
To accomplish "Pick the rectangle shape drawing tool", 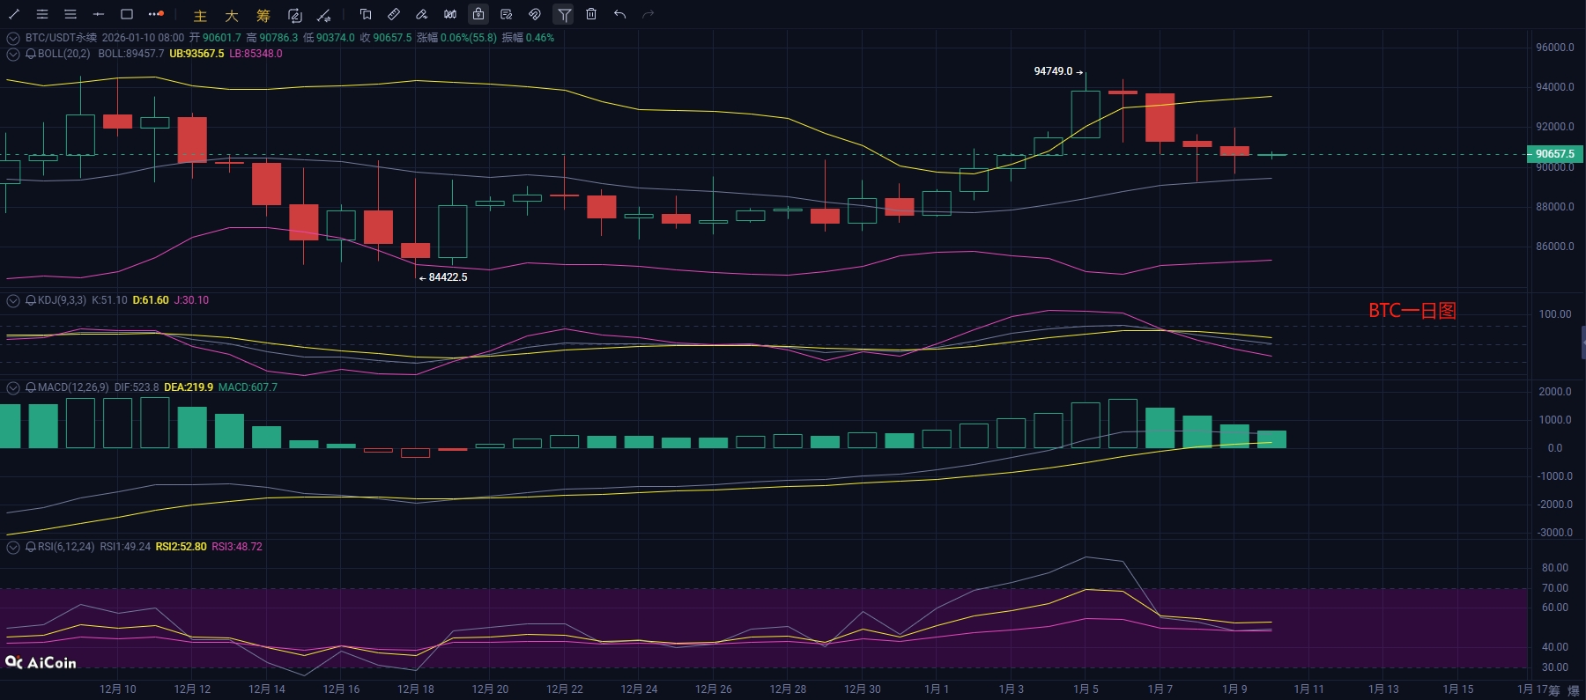I will coord(127,14).
